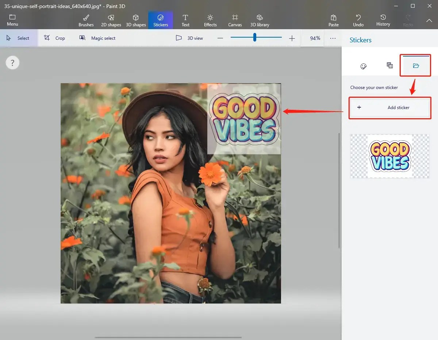Select the Text tool
The image size is (438, 340).
coord(185,20)
